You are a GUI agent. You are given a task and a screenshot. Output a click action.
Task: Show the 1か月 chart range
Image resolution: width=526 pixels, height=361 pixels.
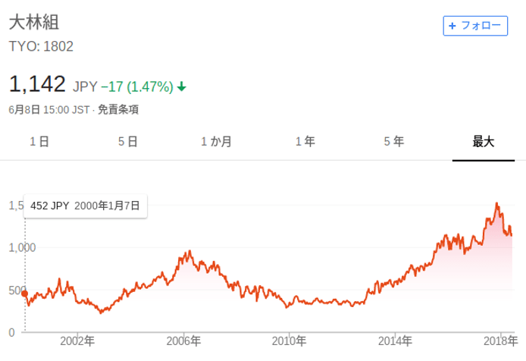[x=216, y=141]
